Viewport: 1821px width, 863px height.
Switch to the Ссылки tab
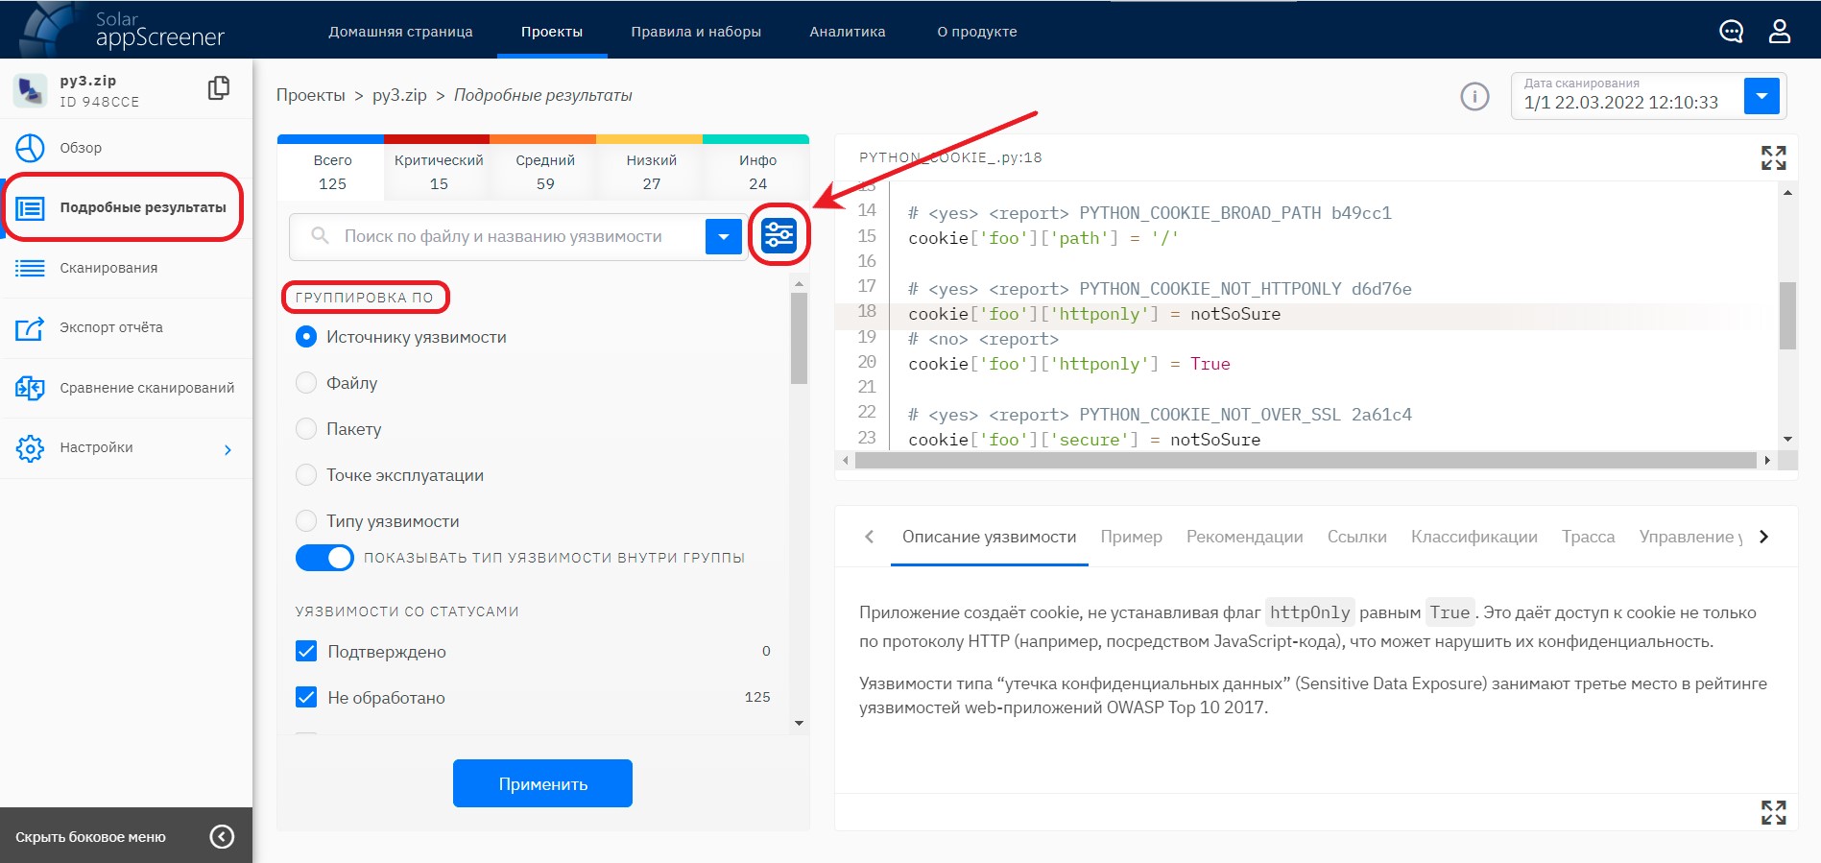pos(1356,537)
